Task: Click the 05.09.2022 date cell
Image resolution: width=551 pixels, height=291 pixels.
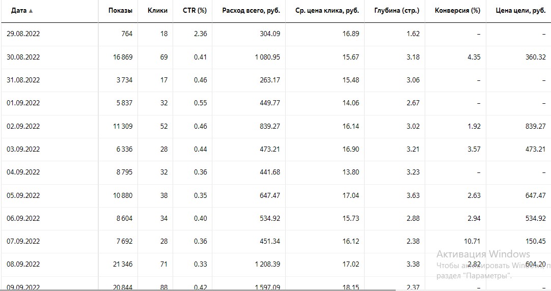Action: tap(23, 195)
